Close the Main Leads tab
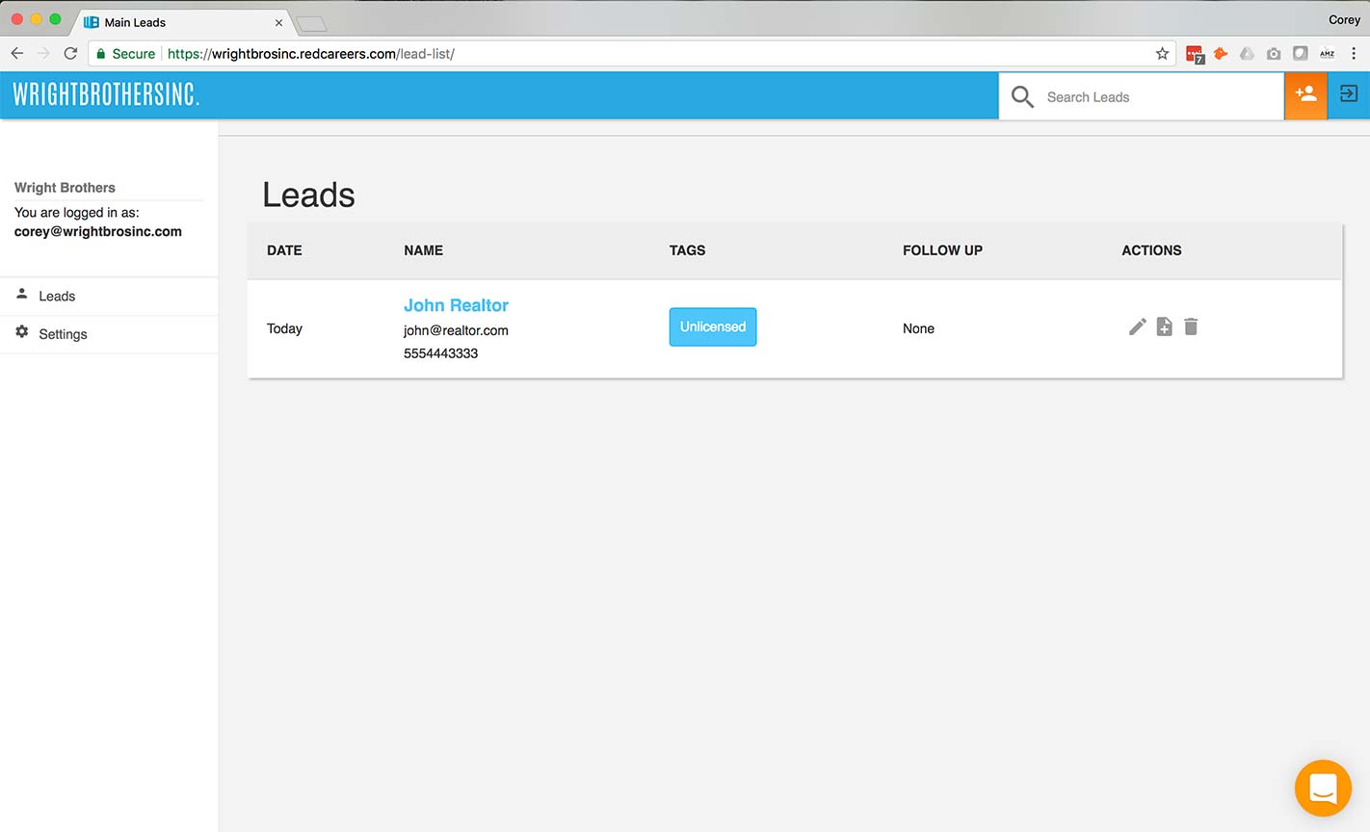Screen dimensions: 1370x832 click(x=278, y=22)
